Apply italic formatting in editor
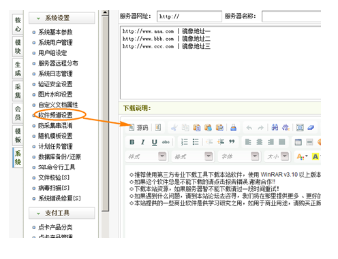The width and height of the screenshot is (338, 259). point(143,142)
